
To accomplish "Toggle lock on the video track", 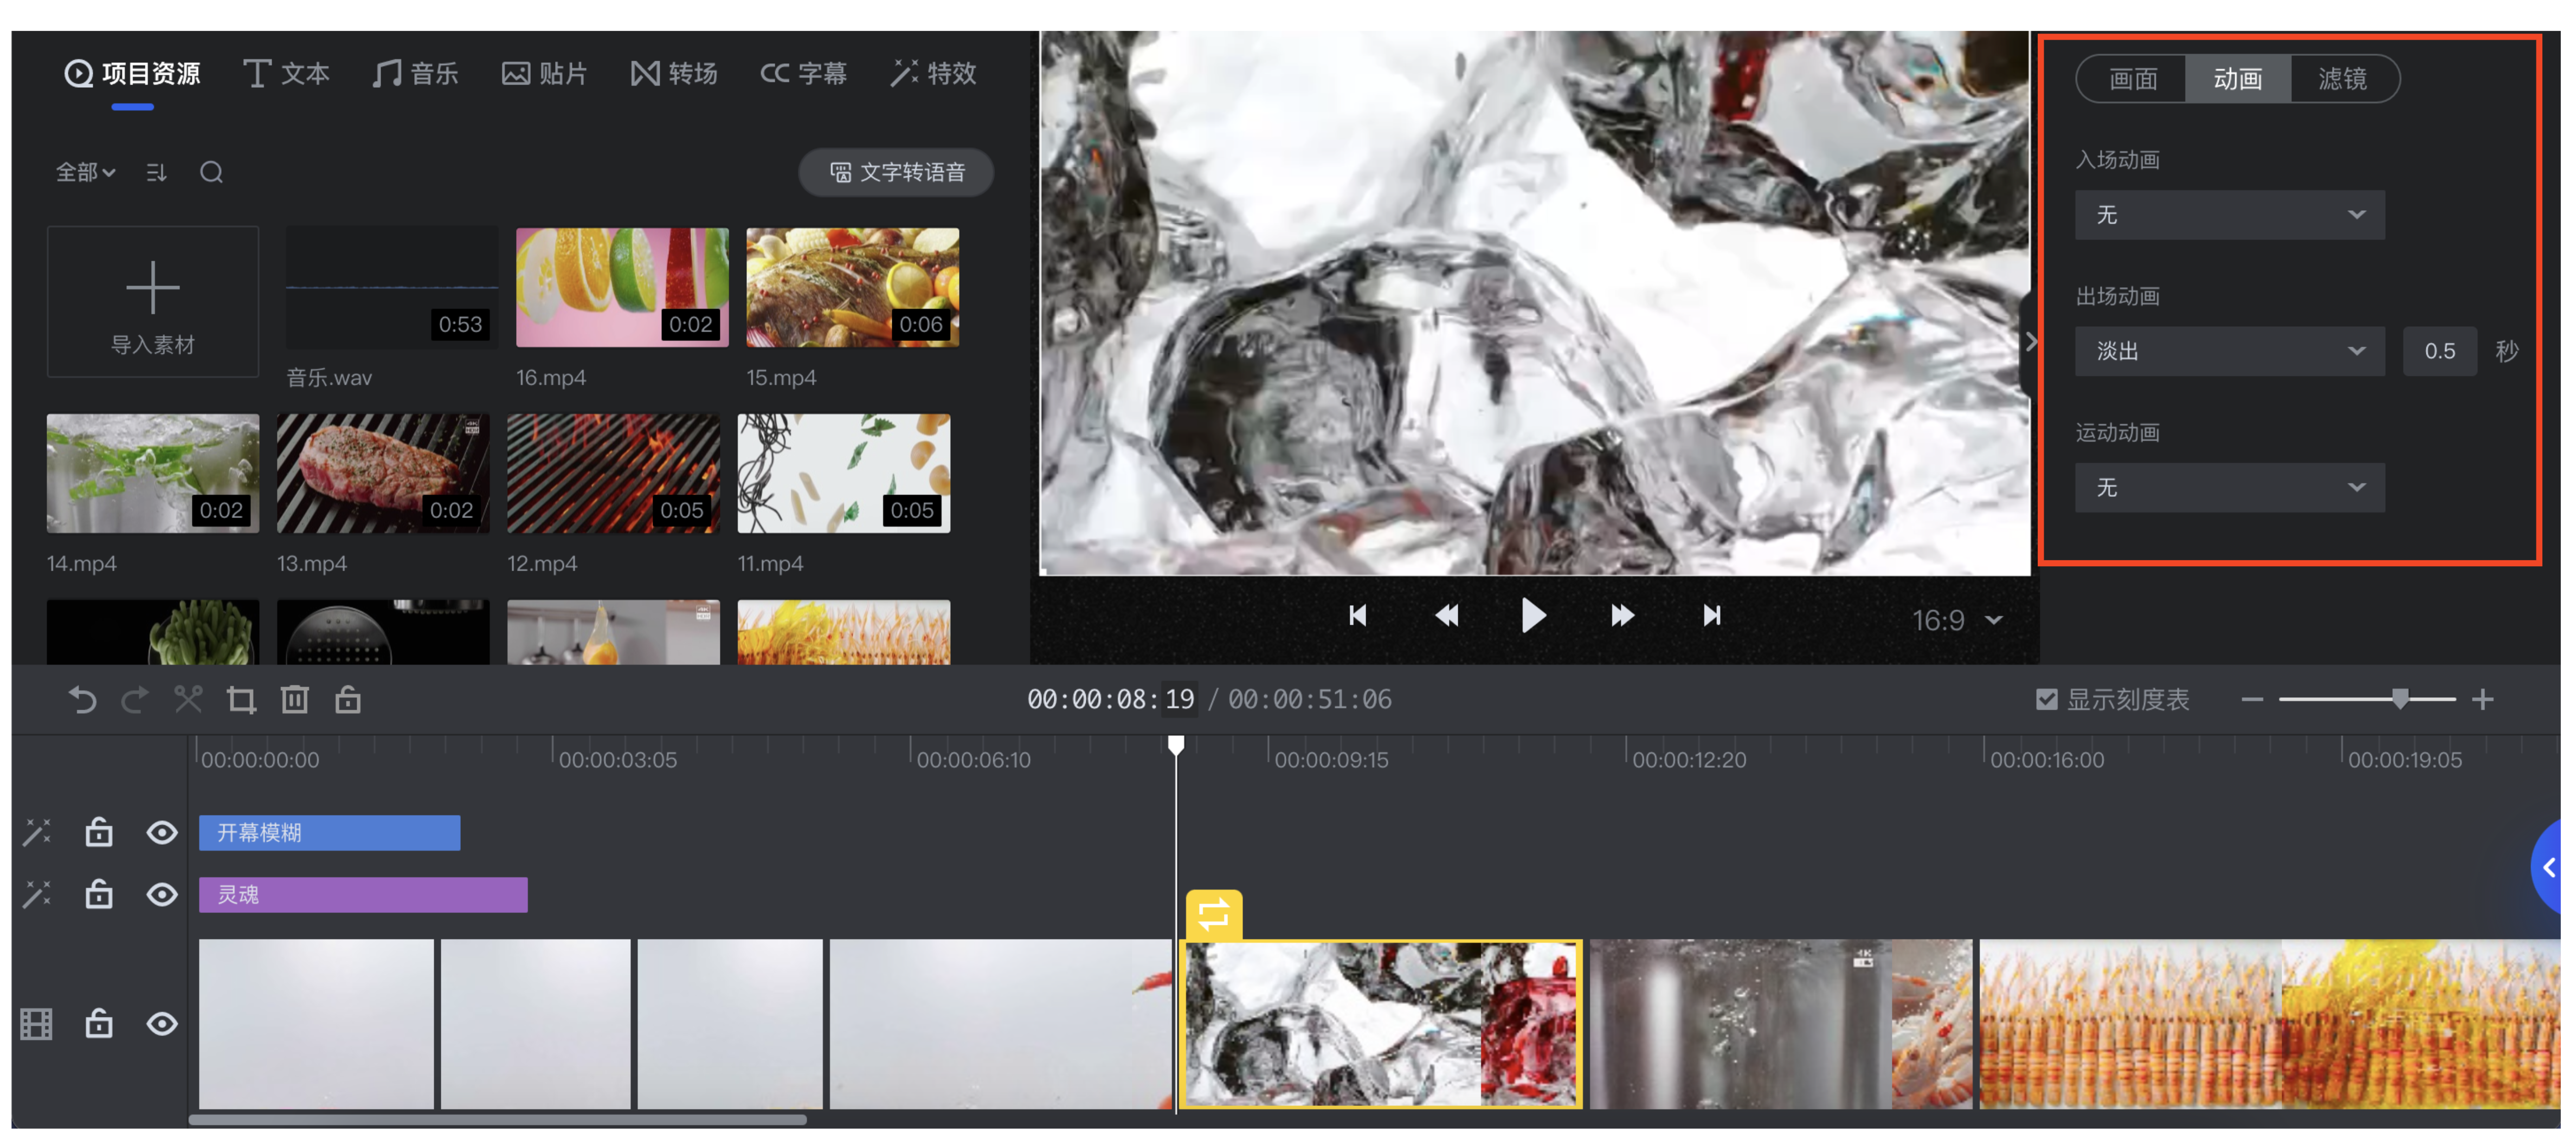I will pyautogui.click(x=99, y=1023).
